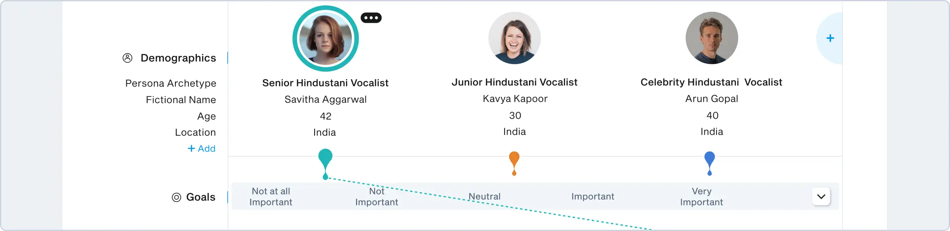This screenshot has height=231, width=950.
Task: Open the three-dot options menu on Savitha's avatar
Action: click(371, 18)
